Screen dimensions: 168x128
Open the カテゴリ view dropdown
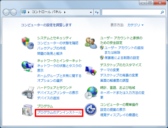[x=135, y=25]
